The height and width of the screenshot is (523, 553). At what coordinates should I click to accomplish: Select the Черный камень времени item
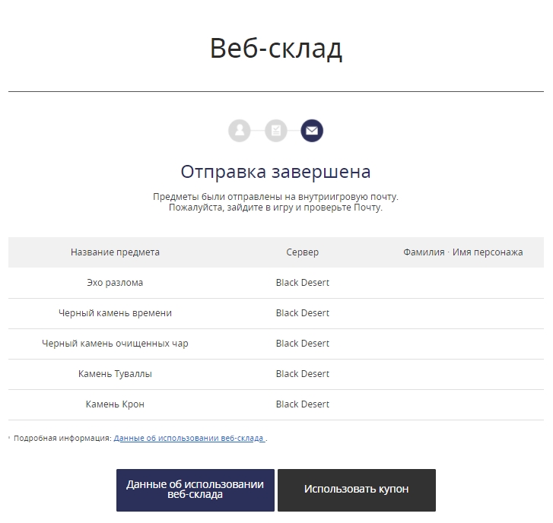pyautogui.click(x=115, y=313)
